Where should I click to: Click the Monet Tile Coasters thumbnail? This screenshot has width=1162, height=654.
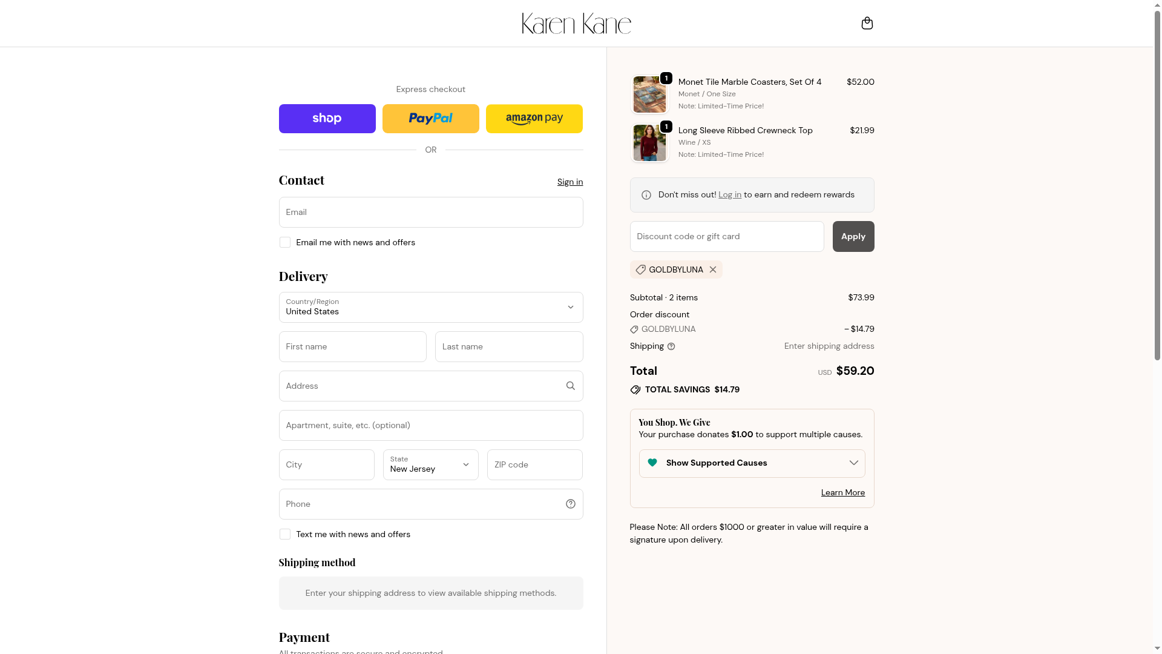point(649,94)
